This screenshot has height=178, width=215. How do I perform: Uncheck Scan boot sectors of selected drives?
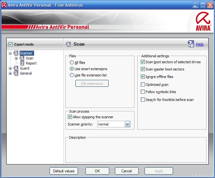coord(143,62)
